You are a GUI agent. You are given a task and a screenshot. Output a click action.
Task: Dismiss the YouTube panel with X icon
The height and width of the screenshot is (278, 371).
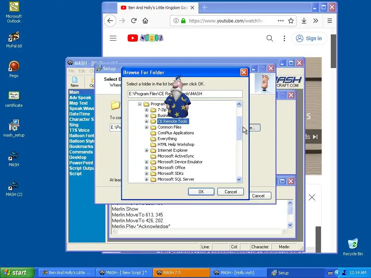click(312, 197)
